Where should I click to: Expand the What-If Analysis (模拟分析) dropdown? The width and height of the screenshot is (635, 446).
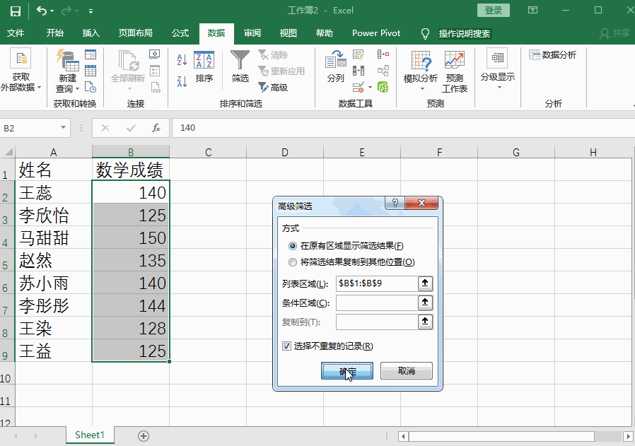point(421,71)
